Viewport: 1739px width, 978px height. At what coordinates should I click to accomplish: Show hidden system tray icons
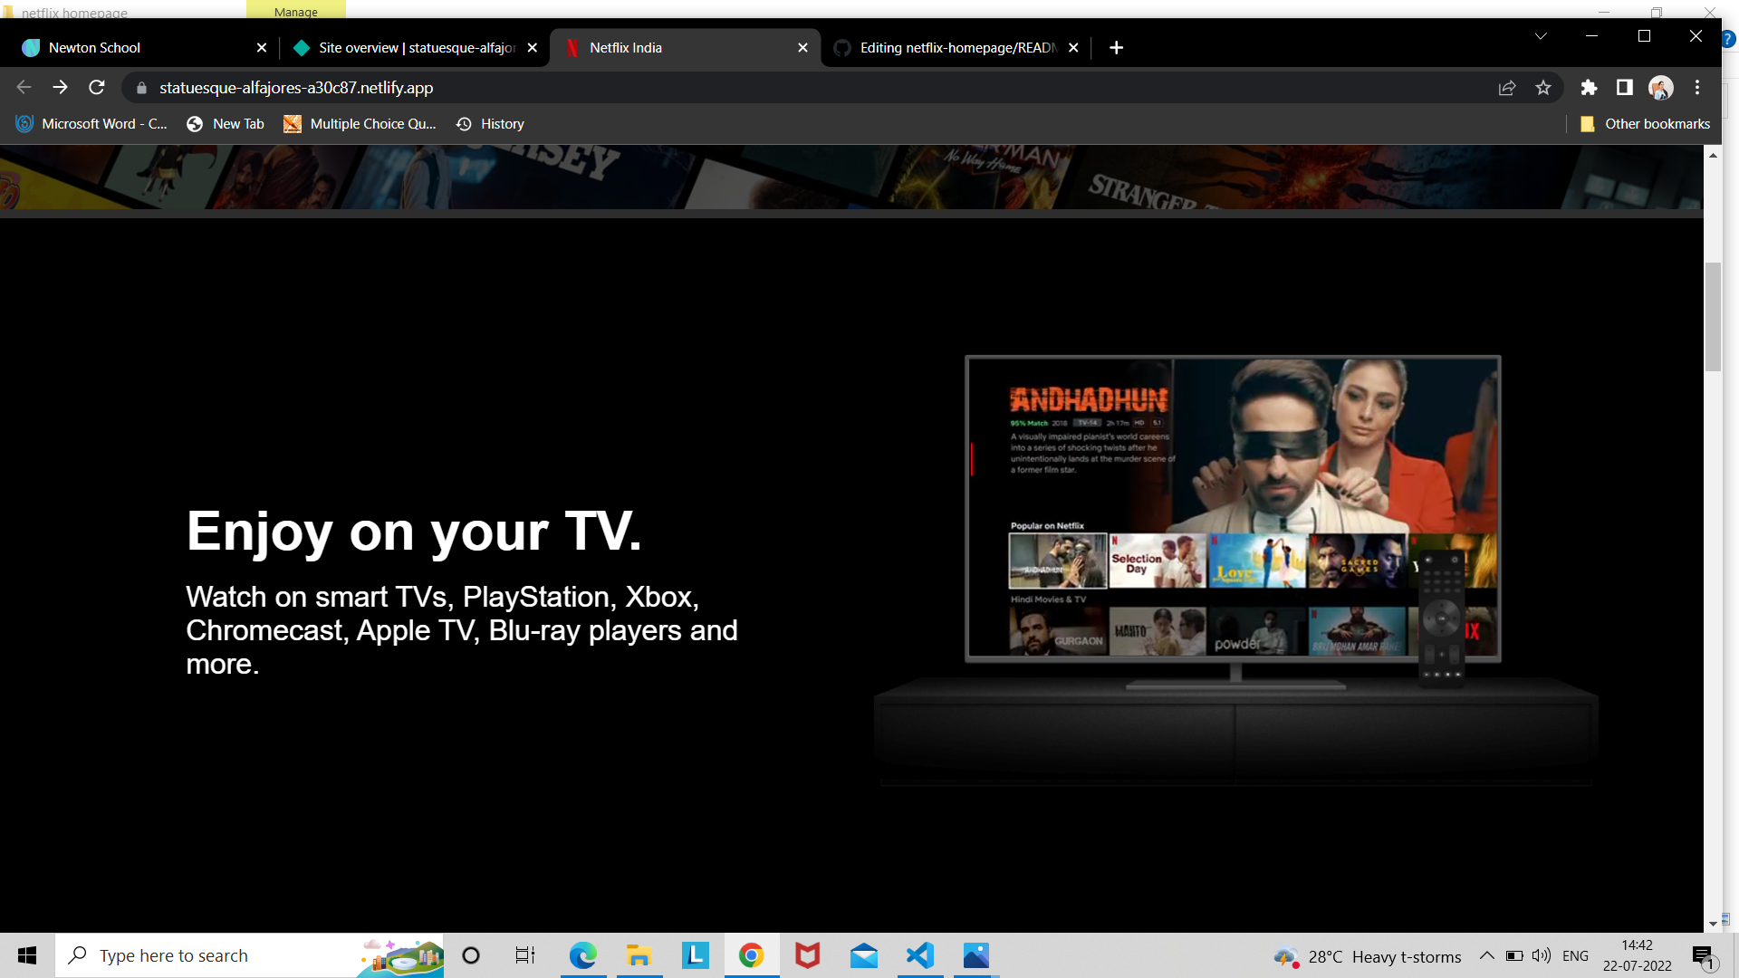(1486, 955)
